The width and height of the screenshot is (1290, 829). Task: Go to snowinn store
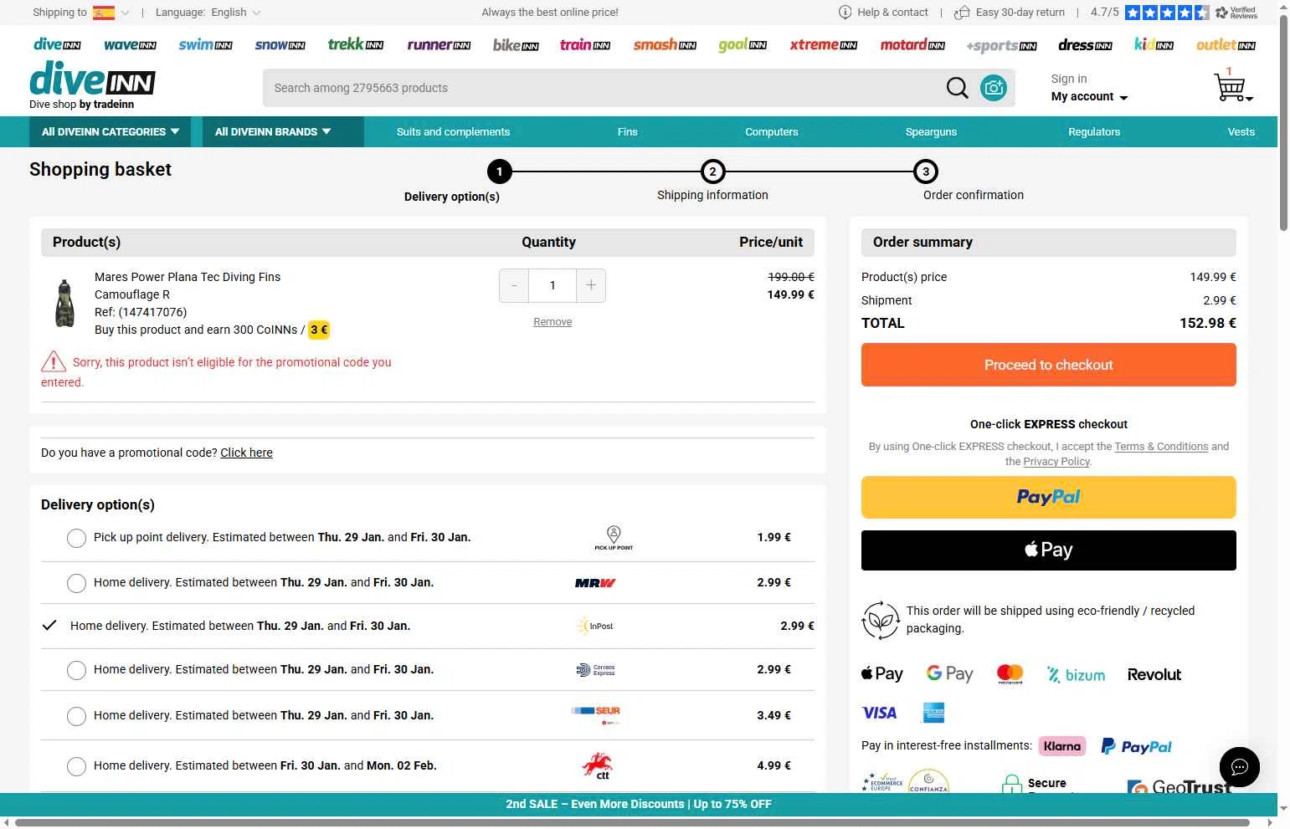click(280, 44)
